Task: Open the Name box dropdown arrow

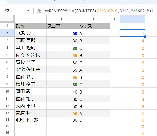Action: [x=28, y=11]
